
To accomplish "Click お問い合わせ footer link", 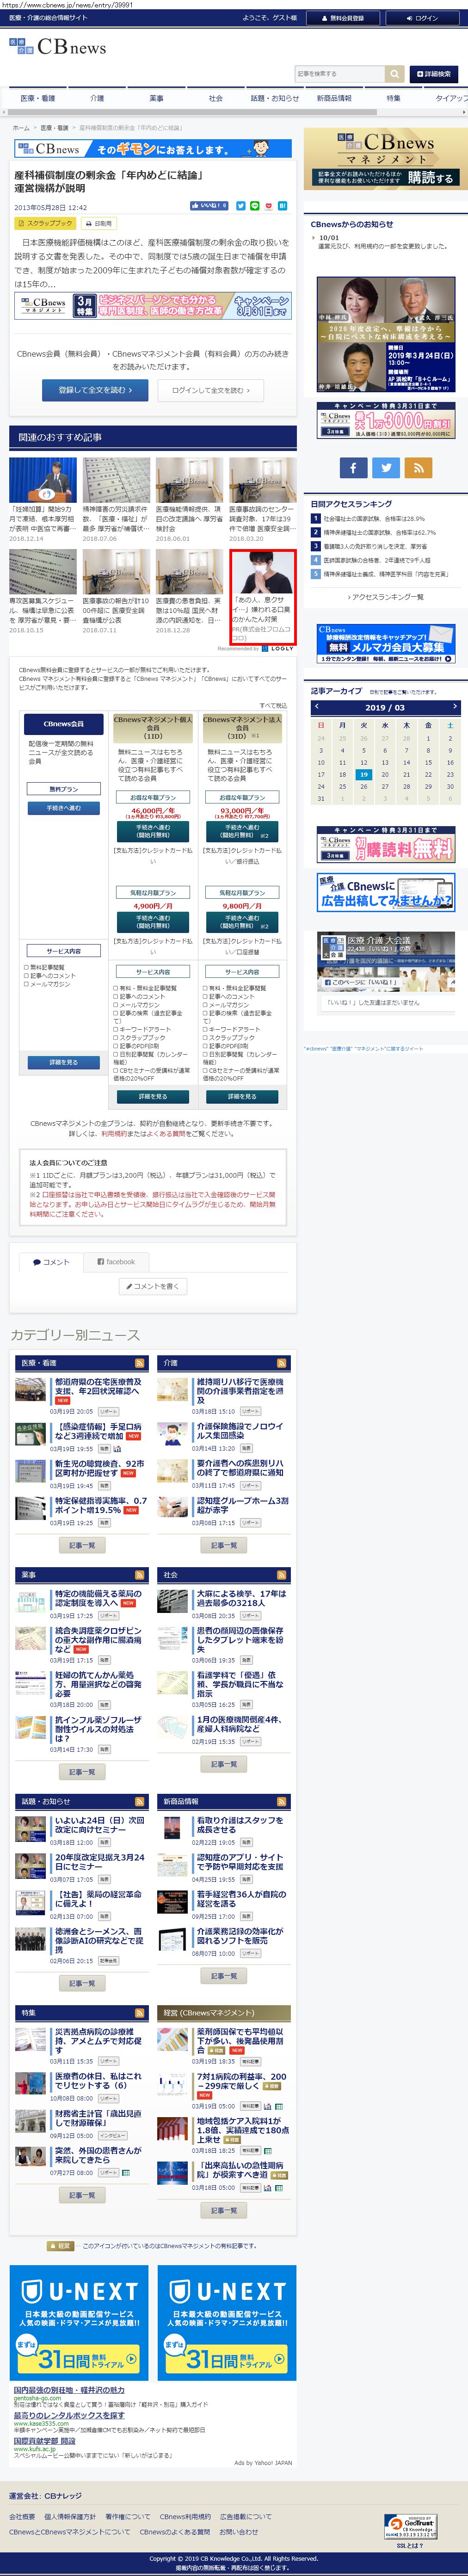I will click(x=238, y=2532).
